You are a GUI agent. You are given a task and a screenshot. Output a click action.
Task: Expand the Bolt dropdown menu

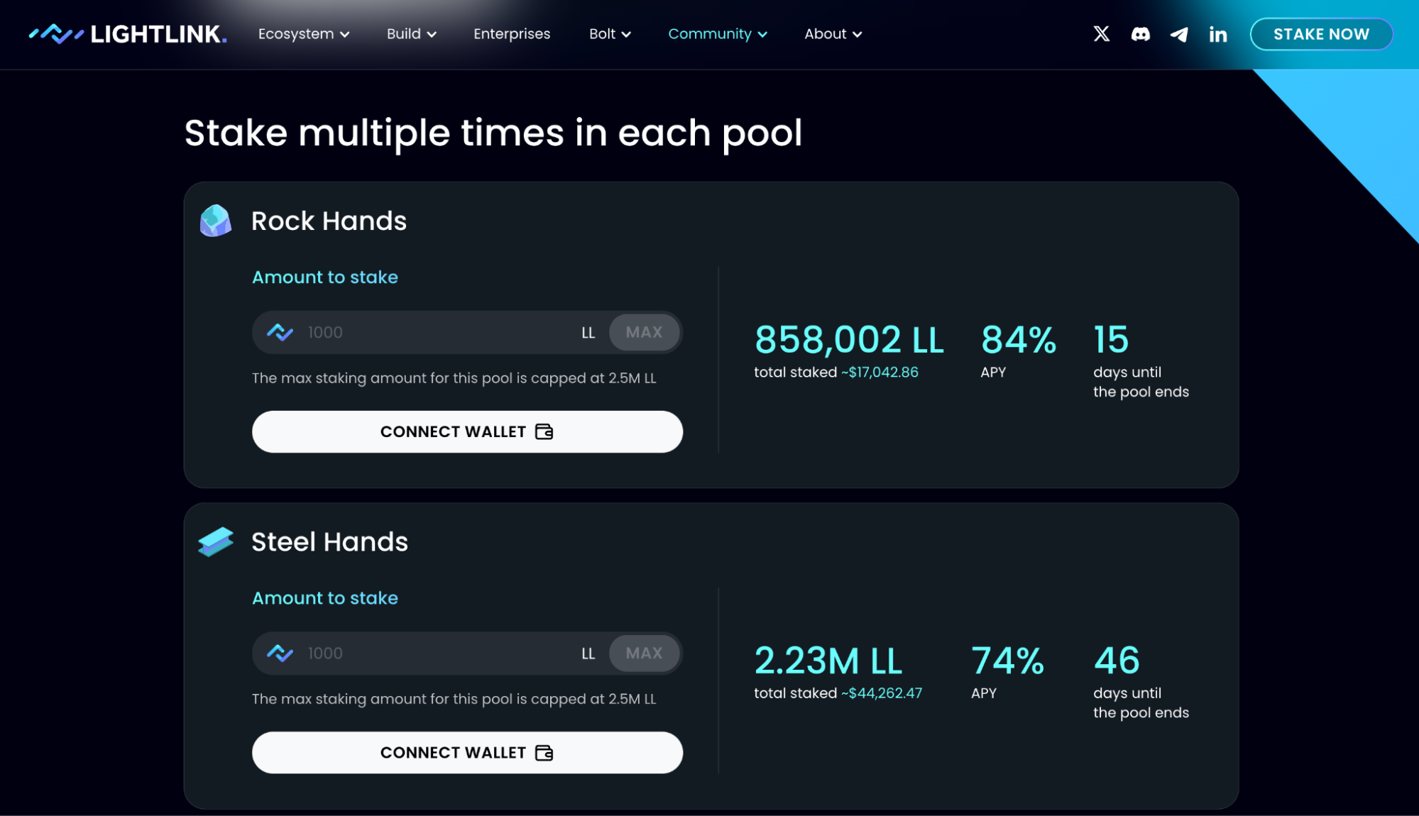coord(609,34)
